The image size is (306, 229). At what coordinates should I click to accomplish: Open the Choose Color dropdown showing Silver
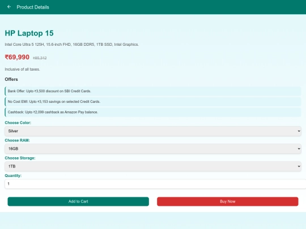click(x=153, y=131)
